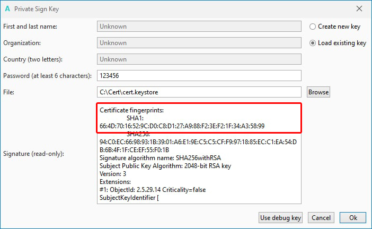Click the Use debug key button
Viewport: 372px width, 229px height.
tap(281, 218)
